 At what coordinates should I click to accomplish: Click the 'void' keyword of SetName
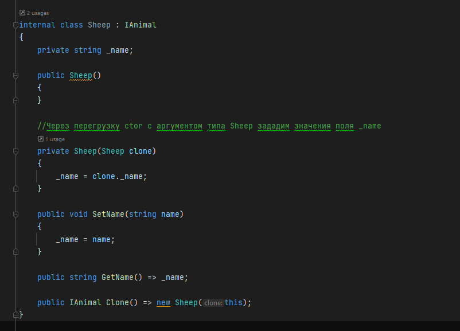79,214
